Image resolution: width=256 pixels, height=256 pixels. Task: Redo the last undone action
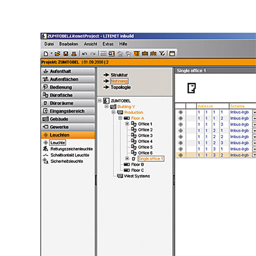[93, 53]
